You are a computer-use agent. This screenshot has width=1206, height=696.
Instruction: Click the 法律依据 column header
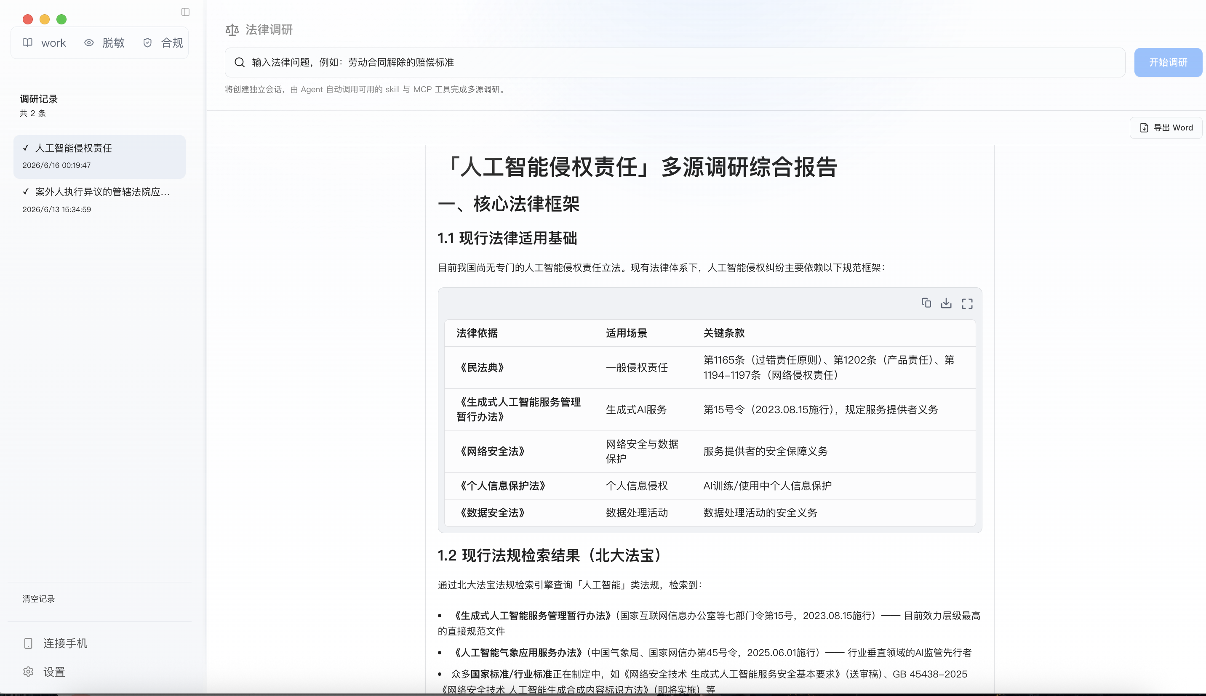[x=477, y=333]
